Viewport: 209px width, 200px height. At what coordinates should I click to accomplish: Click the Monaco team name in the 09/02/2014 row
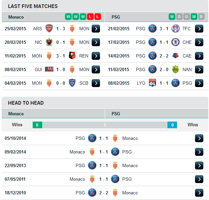(77, 152)
